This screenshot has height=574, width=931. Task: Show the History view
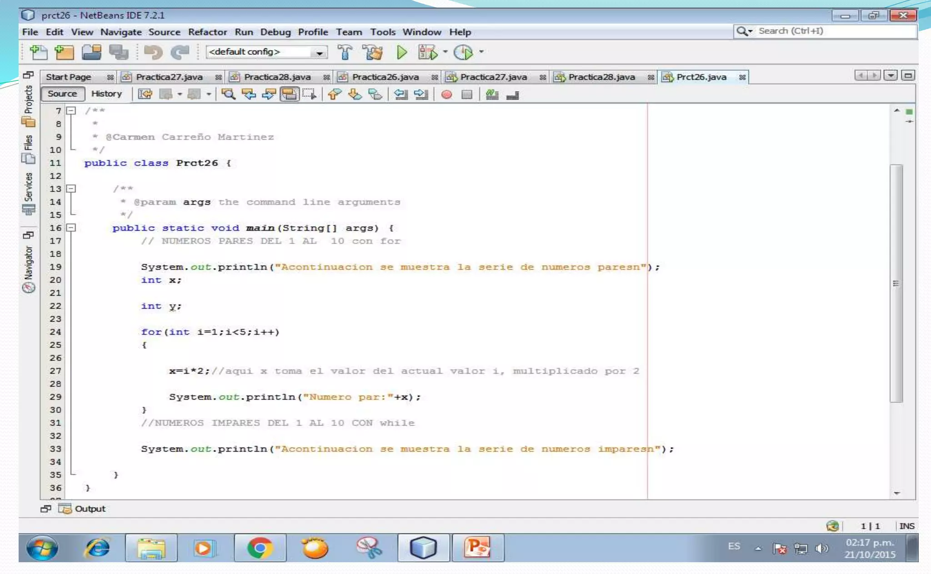pos(106,94)
